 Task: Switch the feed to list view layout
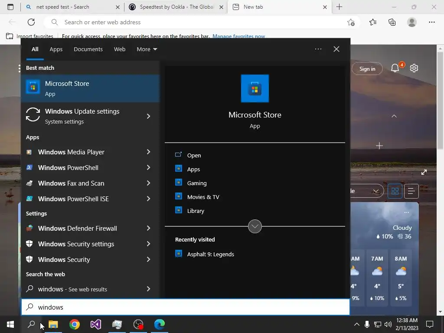[411, 191]
